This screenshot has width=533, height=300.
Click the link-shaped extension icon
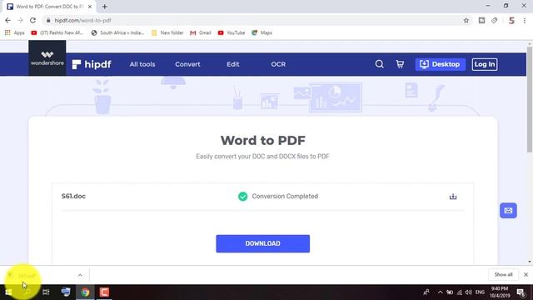(494, 20)
